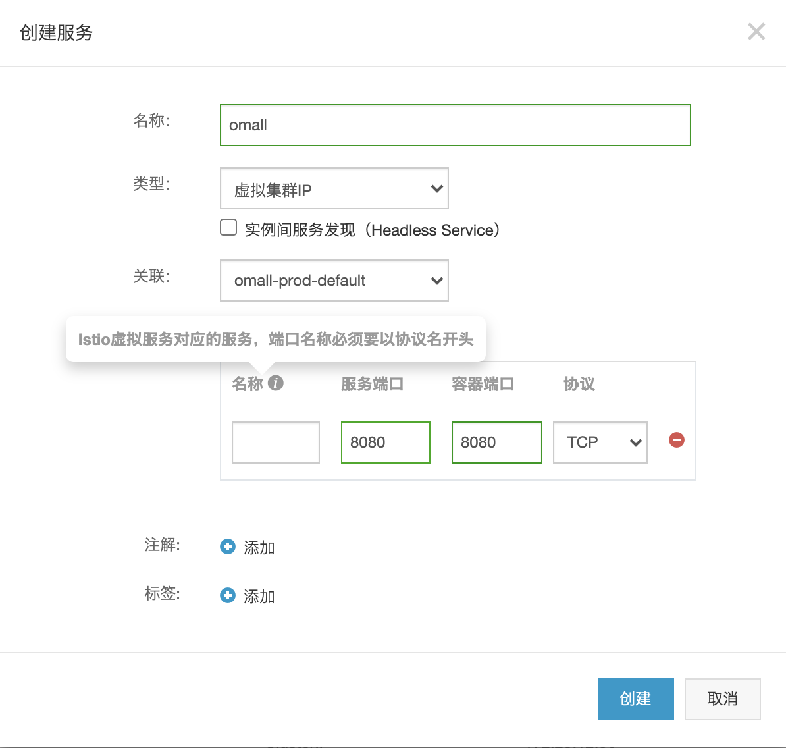The height and width of the screenshot is (748, 786).
Task: Click the empty port name input field
Action: (x=275, y=442)
